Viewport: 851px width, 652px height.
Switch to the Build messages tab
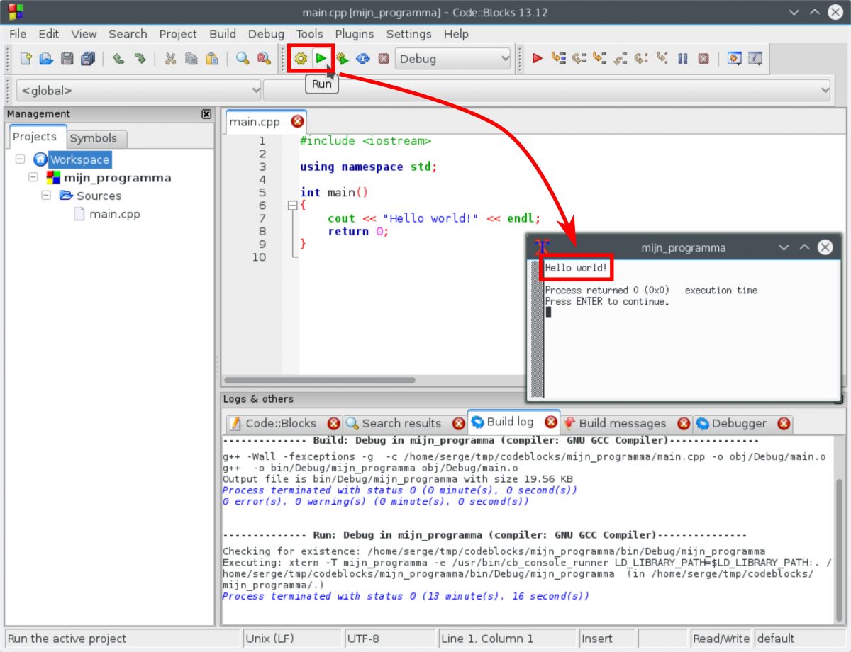coord(622,423)
